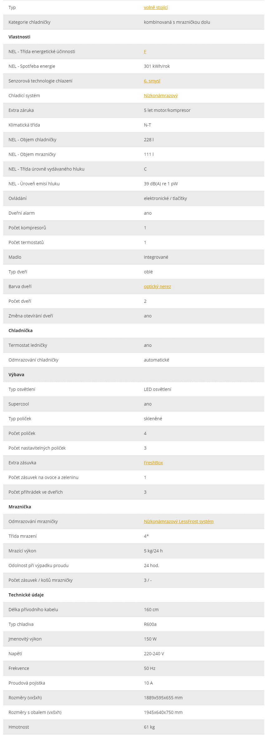Click the '1889x595x655 mm' dimensions value

pos(163,698)
